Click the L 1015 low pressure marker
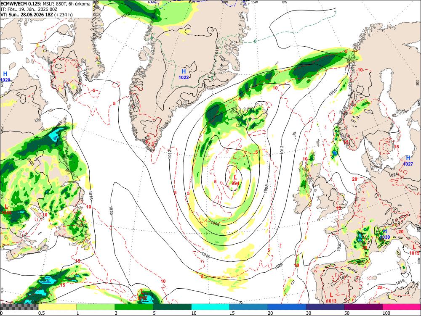The width and height of the screenshot is (421, 316). click(414, 250)
